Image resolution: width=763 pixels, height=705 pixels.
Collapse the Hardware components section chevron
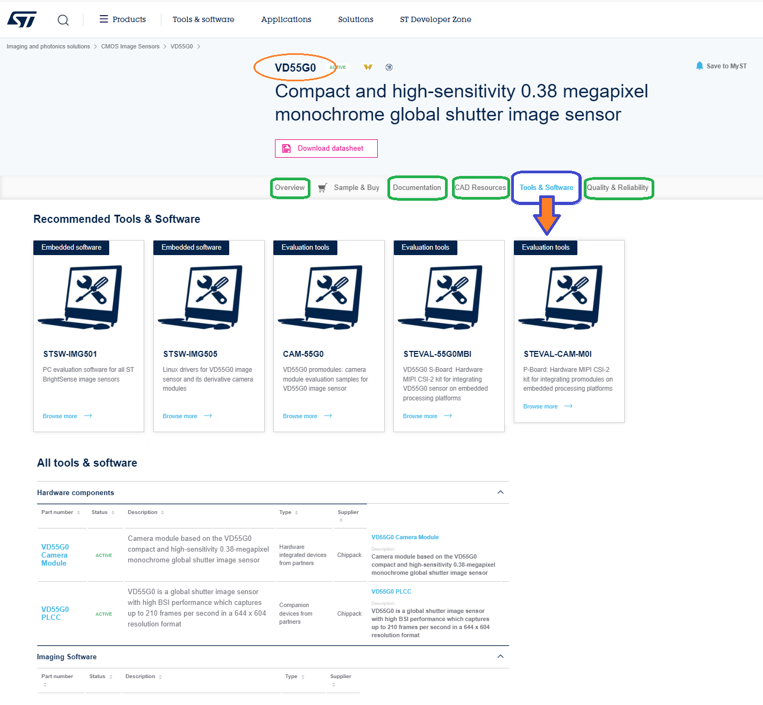point(500,492)
